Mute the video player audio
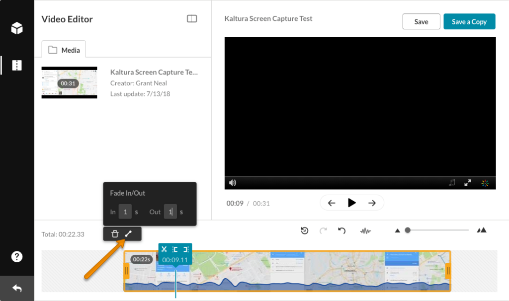The image size is (509, 301). [x=233, y=183]
